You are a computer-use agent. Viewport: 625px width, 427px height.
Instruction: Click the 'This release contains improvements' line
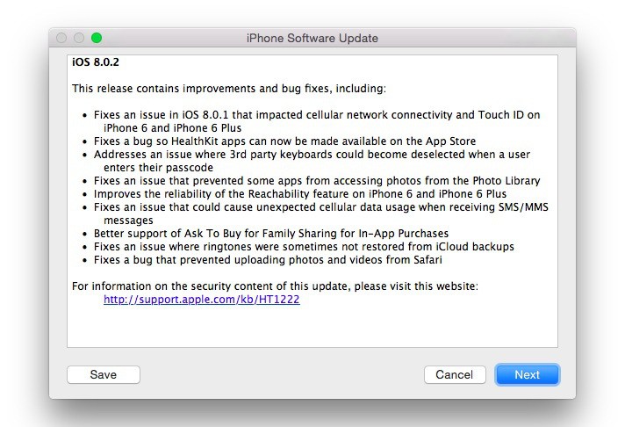pyautogui.click(x=229, y=88)
